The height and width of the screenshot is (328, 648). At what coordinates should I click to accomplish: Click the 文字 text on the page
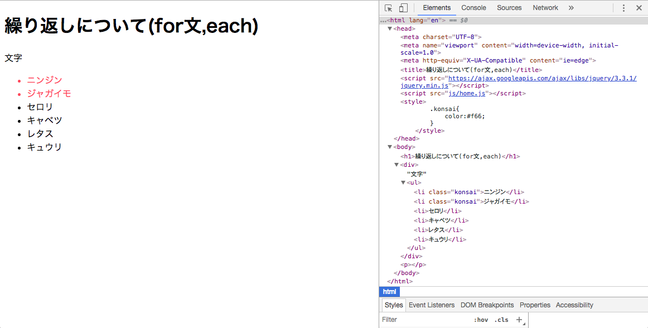(13, 59)
